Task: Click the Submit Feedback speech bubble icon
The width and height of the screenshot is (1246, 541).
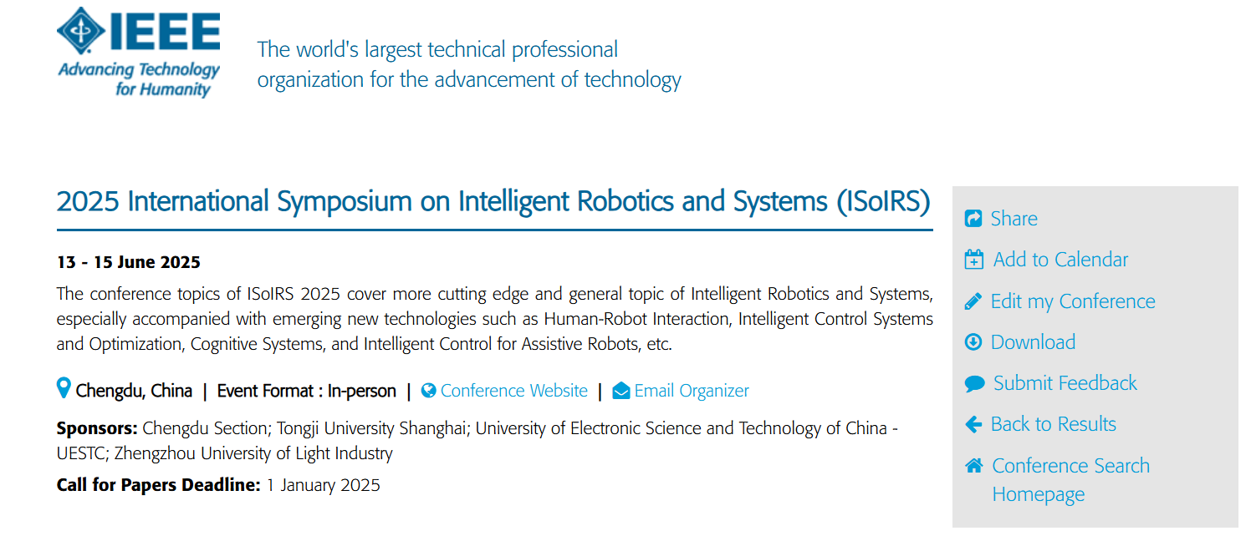Action: [974, 384]
